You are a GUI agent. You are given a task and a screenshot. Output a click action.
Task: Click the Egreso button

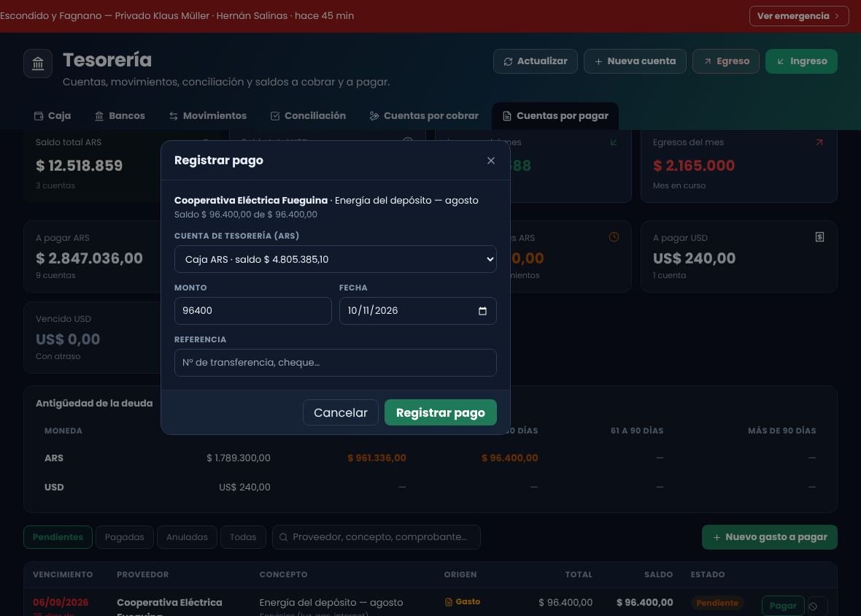tap(726, 61)
